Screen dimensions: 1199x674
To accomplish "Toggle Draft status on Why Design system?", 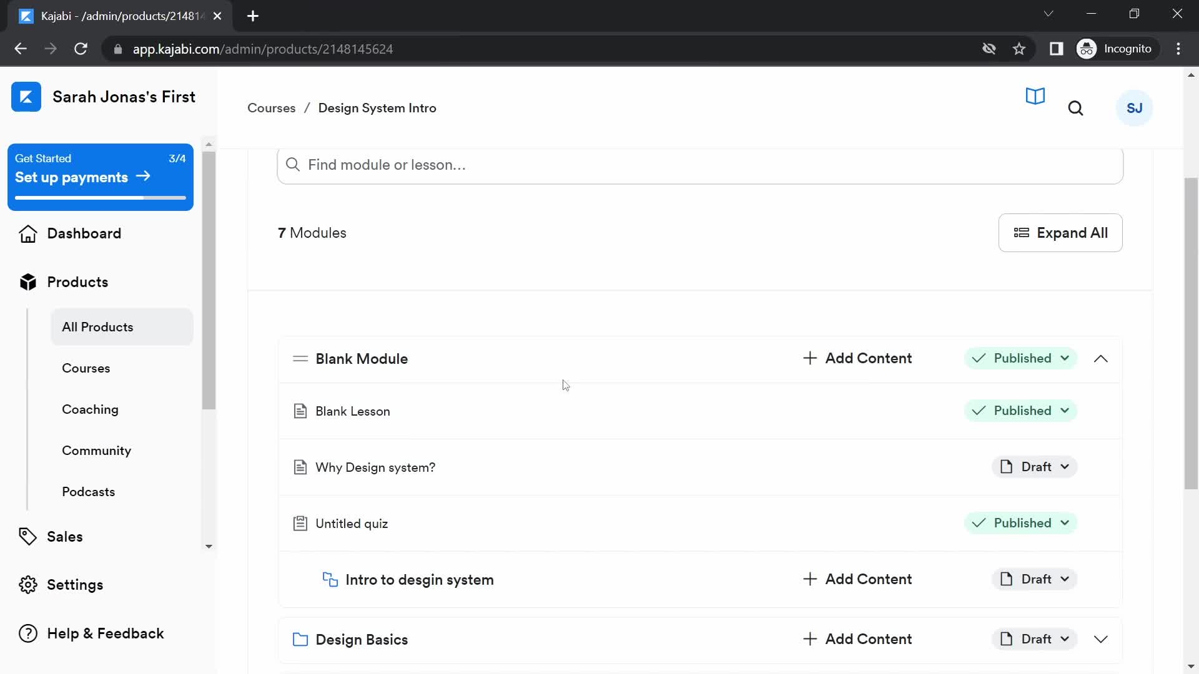I will coord(1034,467).
